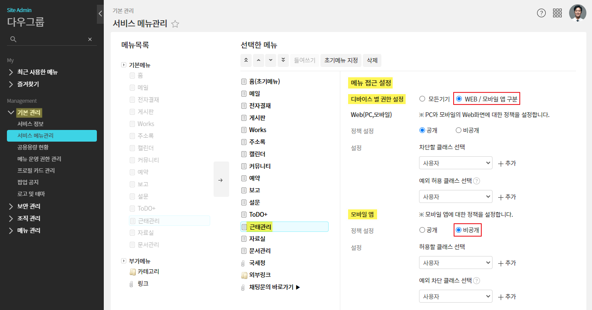Open 메뉴 운영 권한 관리 in sidebar
The height and width of the screenshot is (310, 592).
[39, 159]
